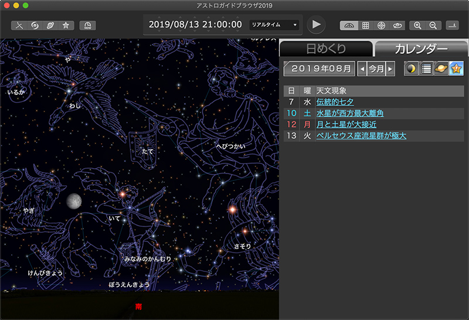The height and width of the screenshot is (320, 469).
Task: Click the ぼうえんきょう constellation label
Action: (x=129, y=284)
